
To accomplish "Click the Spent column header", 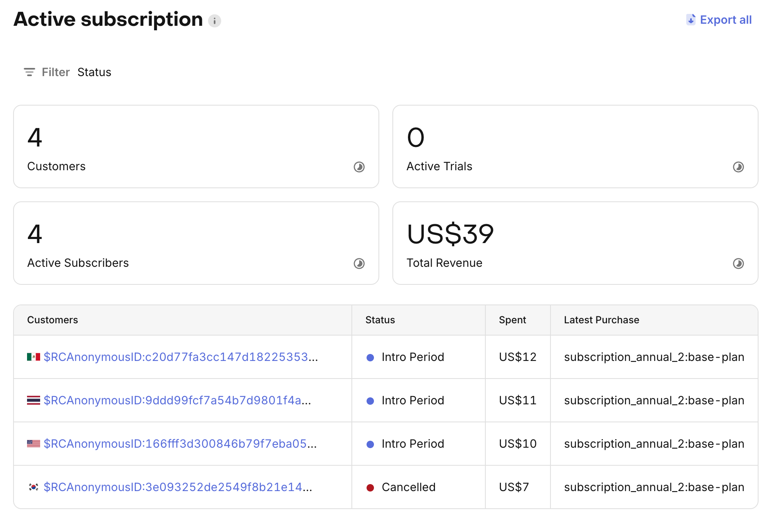I will [512, 320].
